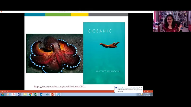Viewport: 191px width, 107px height.
Task: Click the OCEANIC title on book cover
Action: pyautogui.click(x=100, y=31)
